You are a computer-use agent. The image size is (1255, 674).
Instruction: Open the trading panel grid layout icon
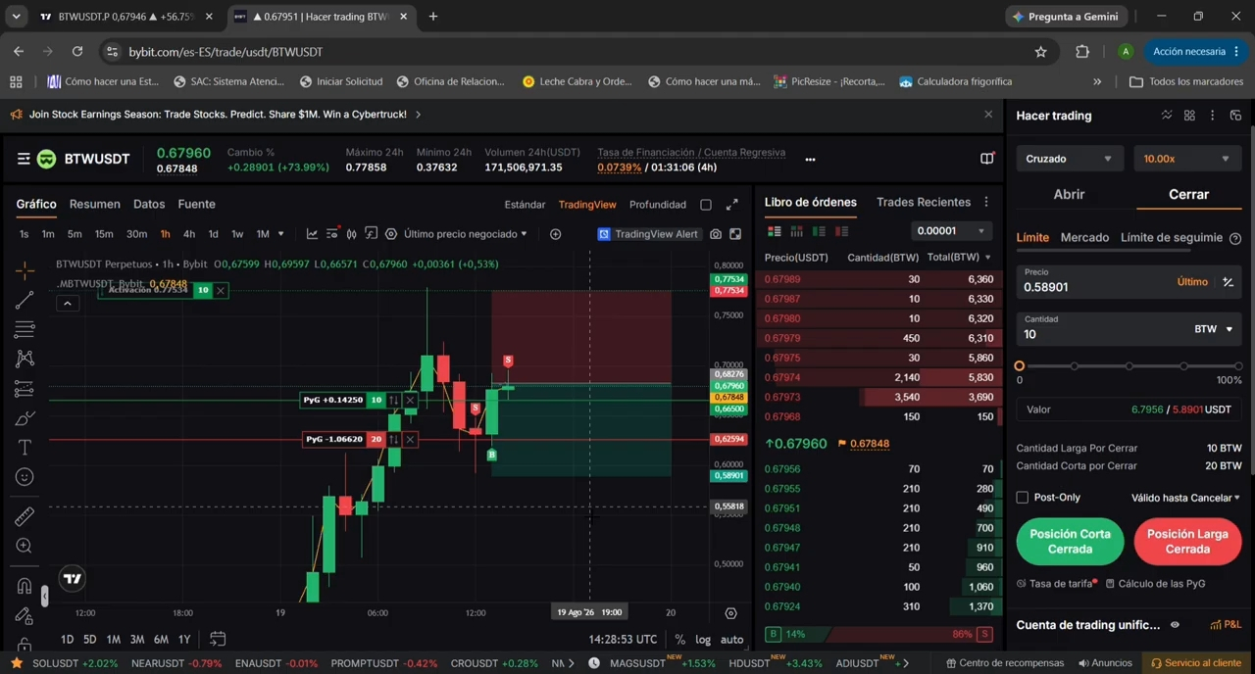[x=1189, y=116]
